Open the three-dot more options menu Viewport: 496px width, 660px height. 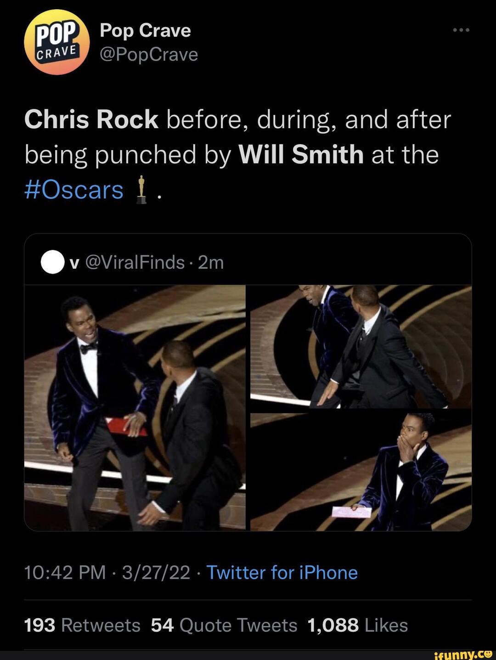pyautogui.click(x=461, y=30)
